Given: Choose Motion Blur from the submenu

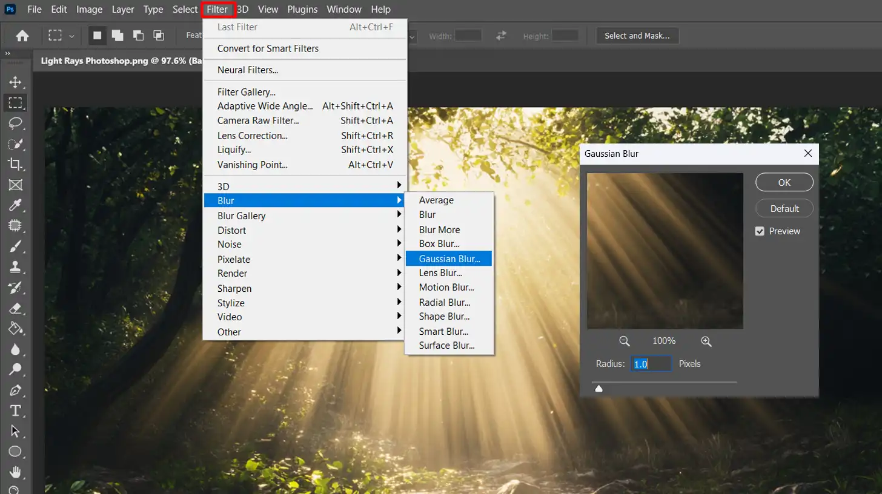Looking at the screenshot, I should pyautogui.click(x=446, y=288).
